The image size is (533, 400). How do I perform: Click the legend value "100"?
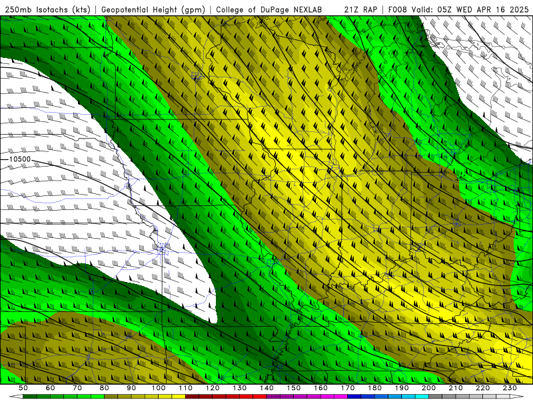(159, 388)
